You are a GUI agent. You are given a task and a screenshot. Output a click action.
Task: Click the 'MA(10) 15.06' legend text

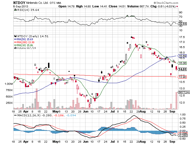click(x=25, y=45)
